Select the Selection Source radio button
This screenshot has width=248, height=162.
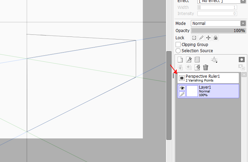click(178, 51)
